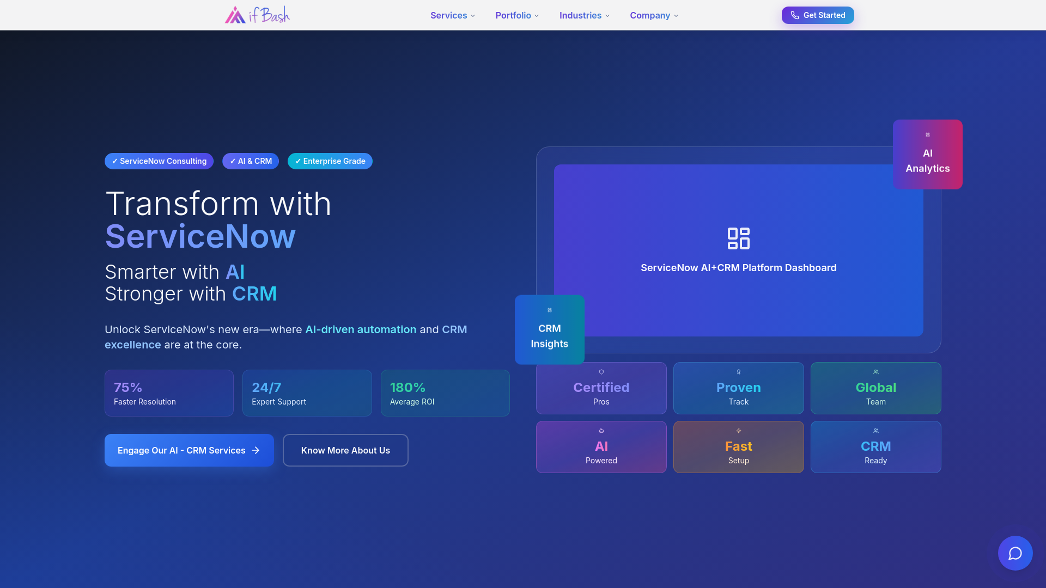This screenshot has height=588, width=1046.
Task: Click the arrow icon in Engage button
Action: pos(256,450)
